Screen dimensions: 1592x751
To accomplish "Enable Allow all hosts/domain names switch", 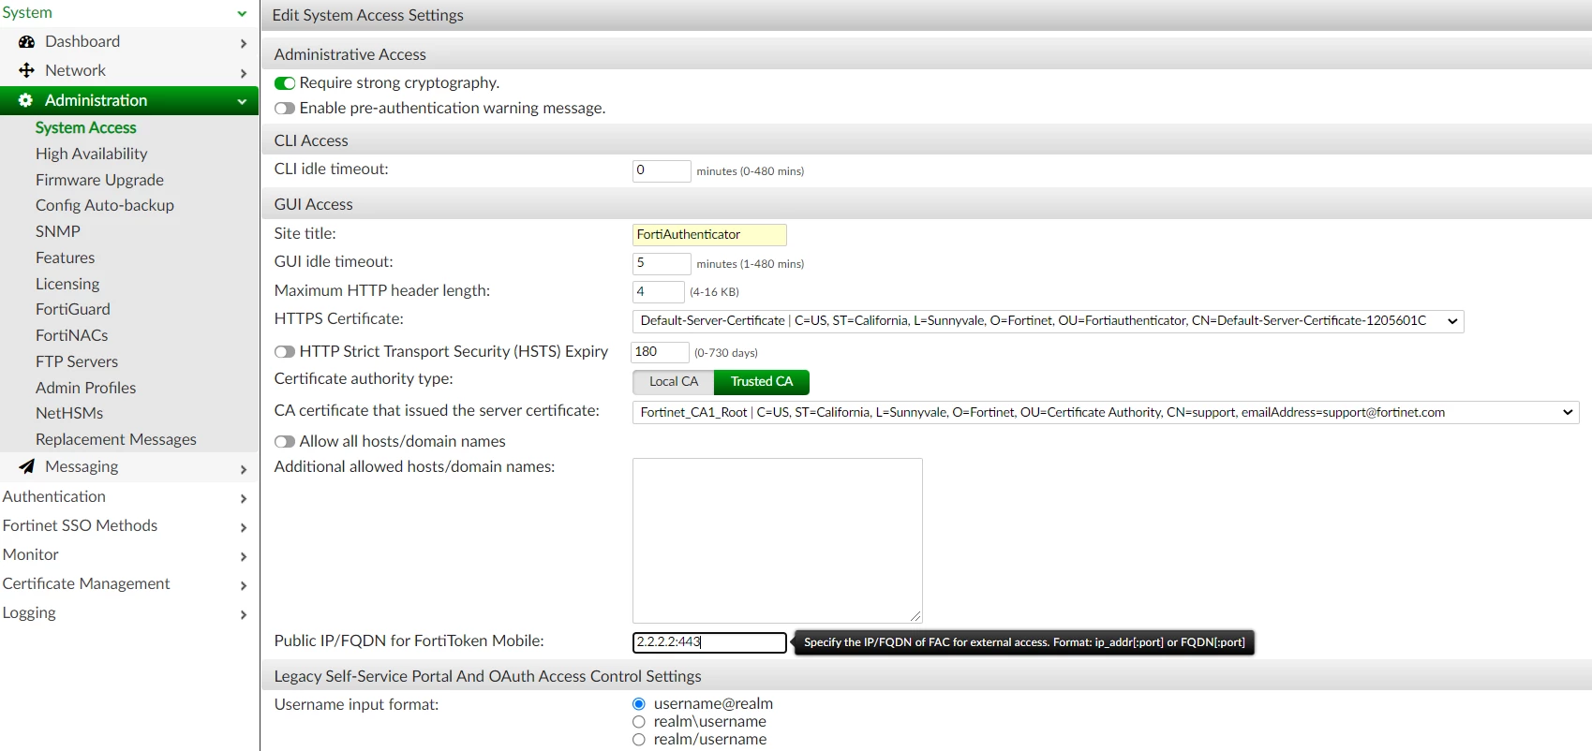I will [285, 442].
